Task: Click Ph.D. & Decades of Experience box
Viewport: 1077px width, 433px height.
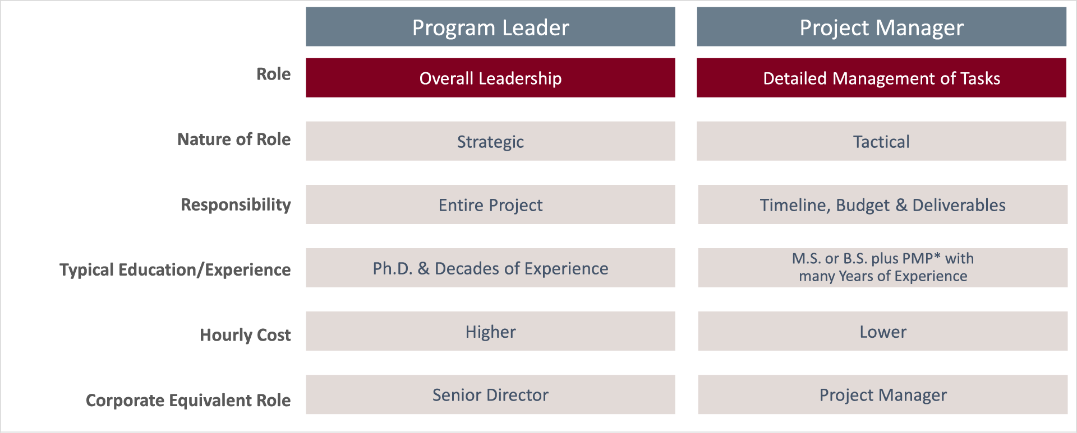Action: click(490, 268)
